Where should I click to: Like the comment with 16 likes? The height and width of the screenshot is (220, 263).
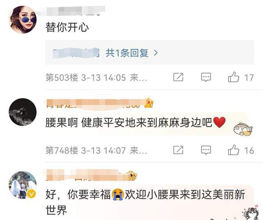click(233, 150)
